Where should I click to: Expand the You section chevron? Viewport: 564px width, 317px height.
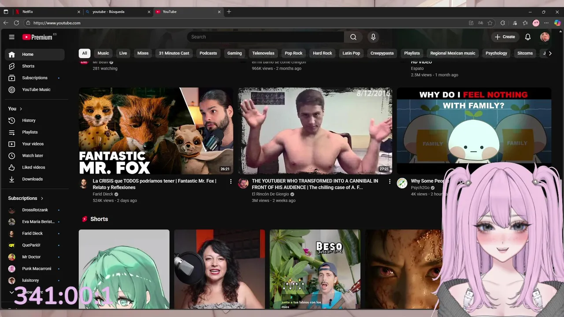tap(21, 109)
